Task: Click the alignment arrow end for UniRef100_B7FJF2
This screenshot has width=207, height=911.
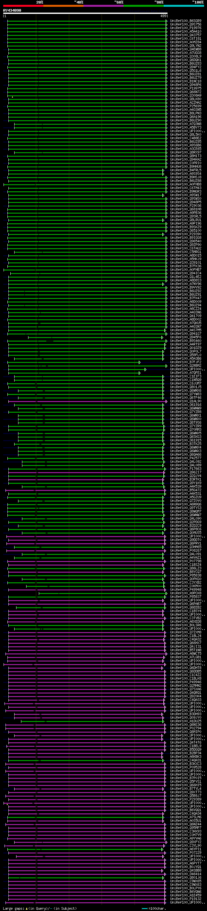Action: (x=140, y=362)
